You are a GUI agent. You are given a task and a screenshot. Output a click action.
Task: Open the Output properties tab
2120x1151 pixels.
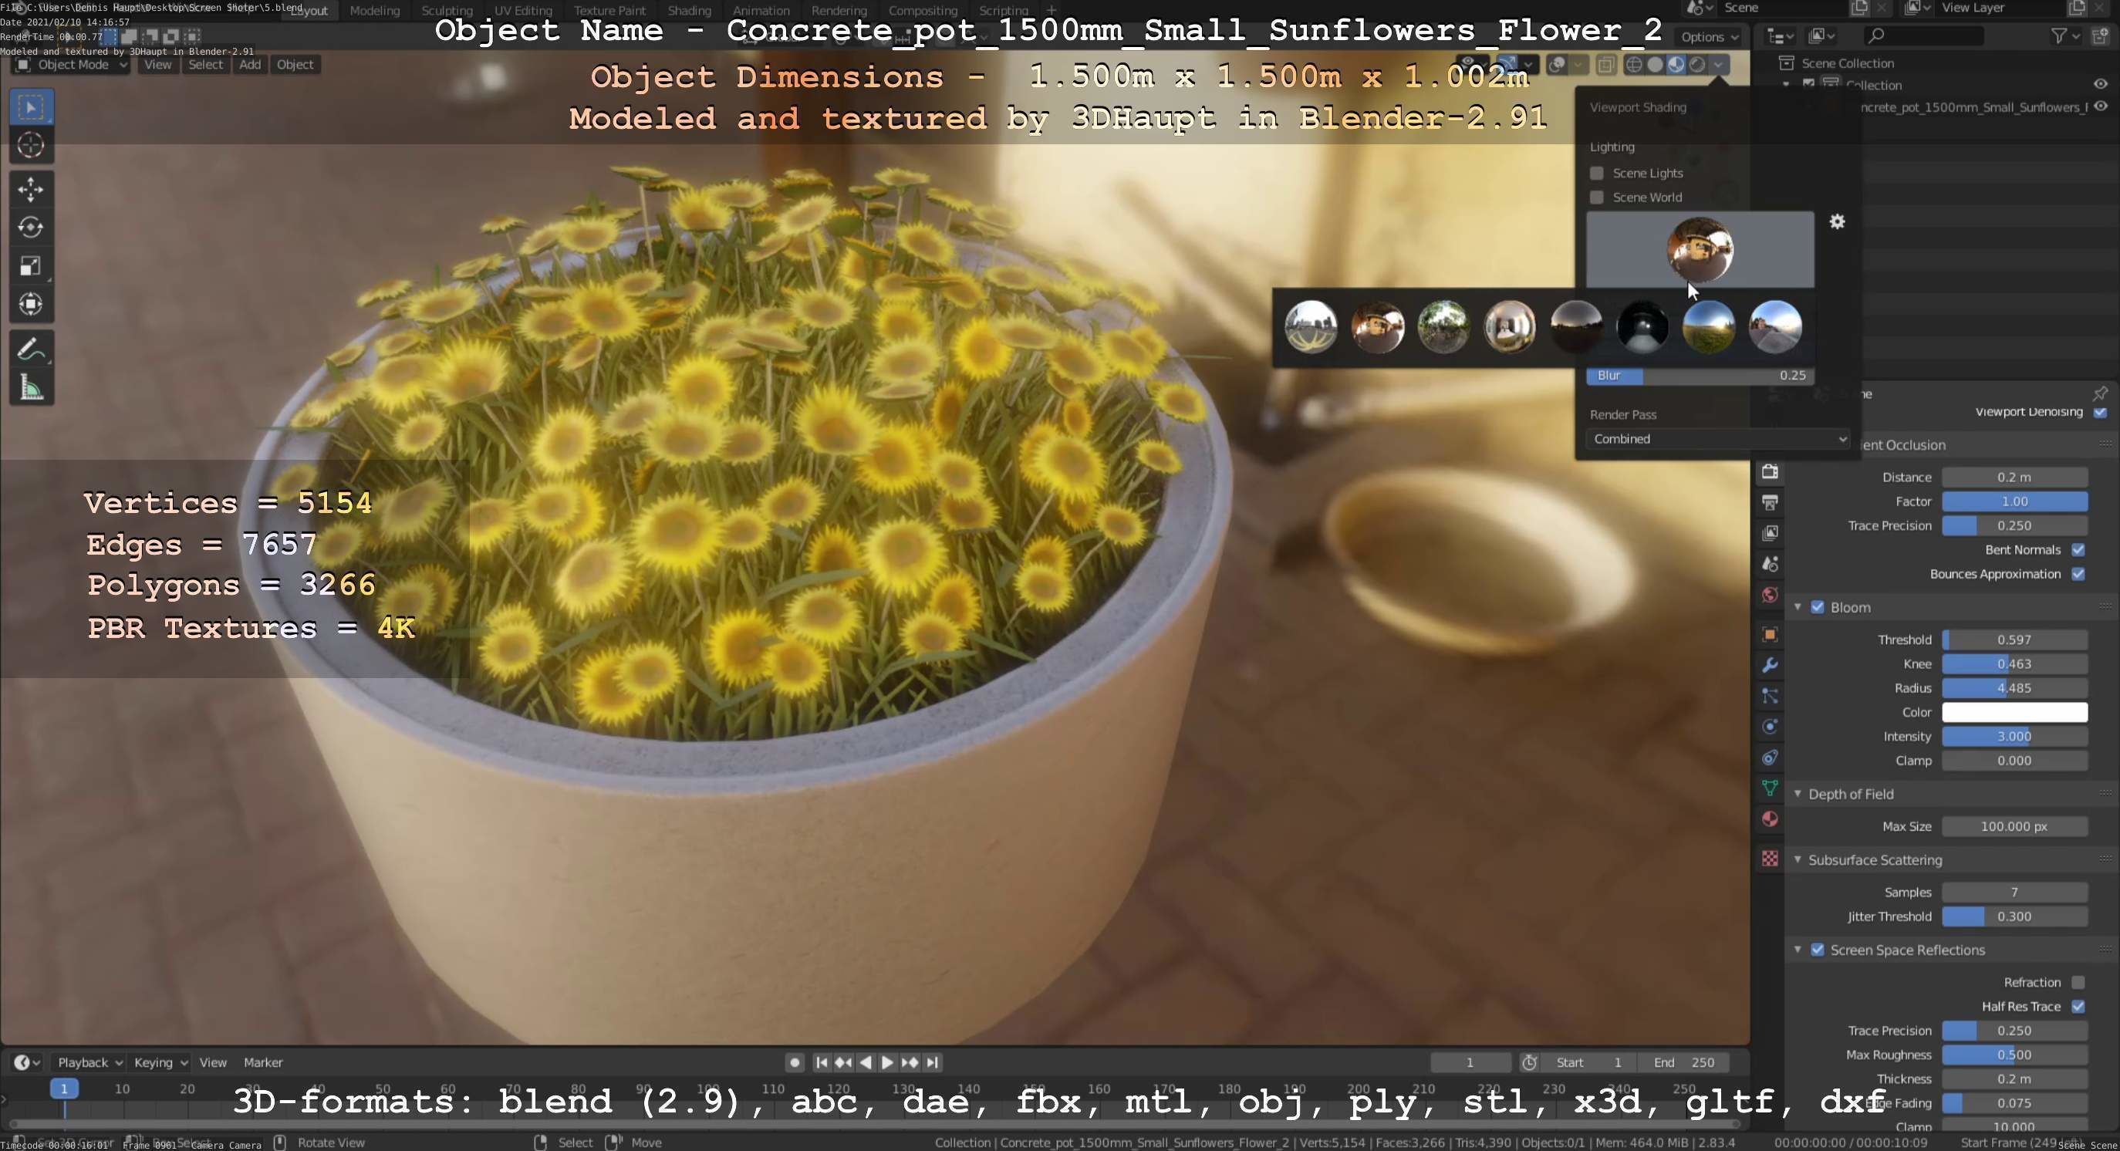(1770, 502)
